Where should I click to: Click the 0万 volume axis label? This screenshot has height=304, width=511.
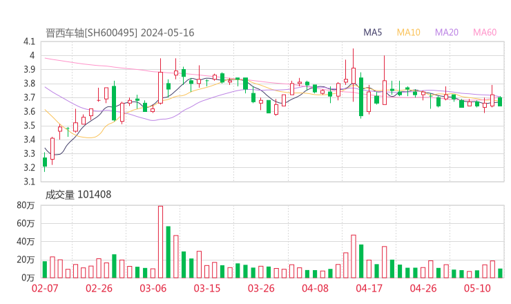click(x=28, y=278)
